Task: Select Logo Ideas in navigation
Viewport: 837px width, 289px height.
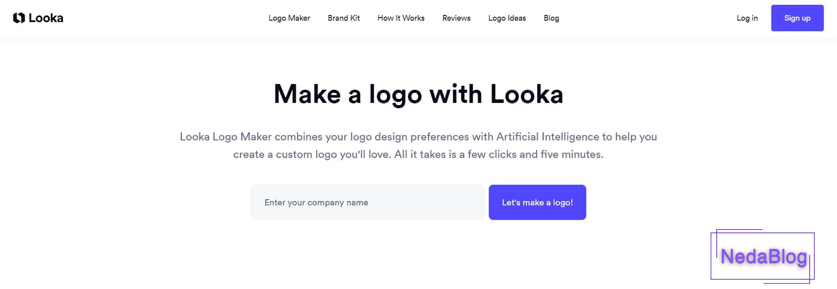Action: pyautogui.click(x=507, y=18)
